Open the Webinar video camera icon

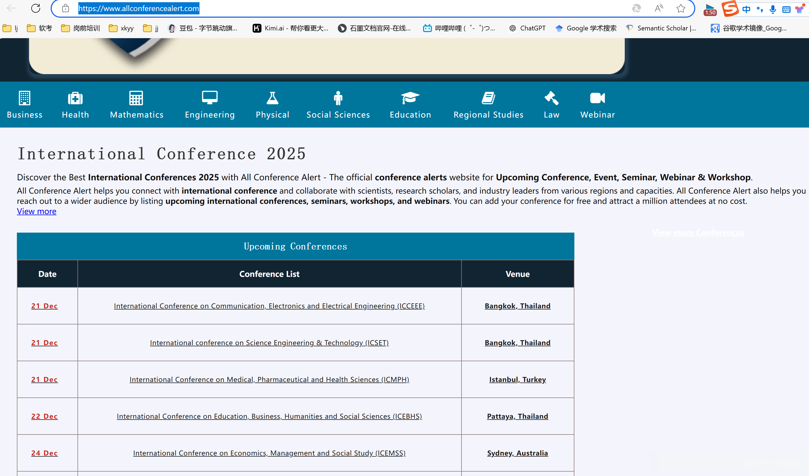(x=597, y=98)
